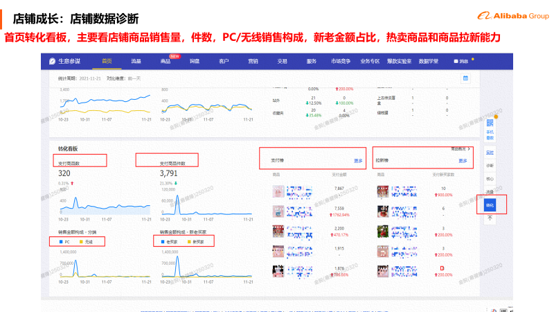Select 诊断 in the right sidebar
The image size is (554, 312).
tap(490, 166)
